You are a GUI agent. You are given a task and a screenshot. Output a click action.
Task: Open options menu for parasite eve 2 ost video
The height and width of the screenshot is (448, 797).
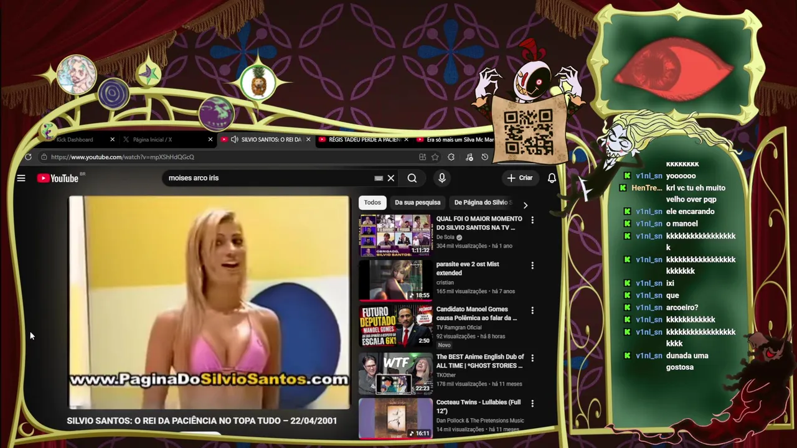click(532, 266)
